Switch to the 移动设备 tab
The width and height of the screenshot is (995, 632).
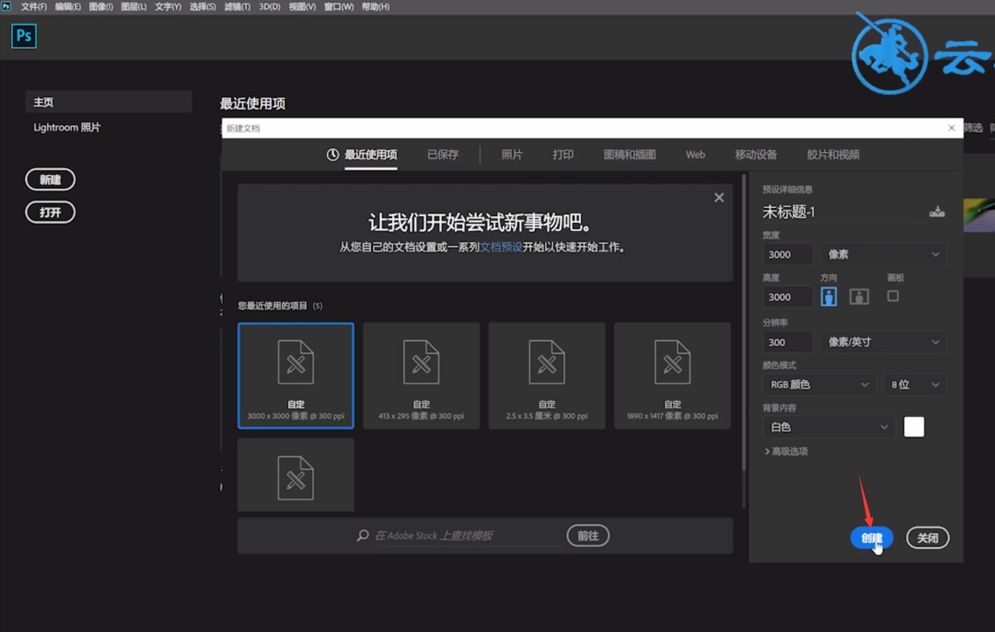click(756, 155)
